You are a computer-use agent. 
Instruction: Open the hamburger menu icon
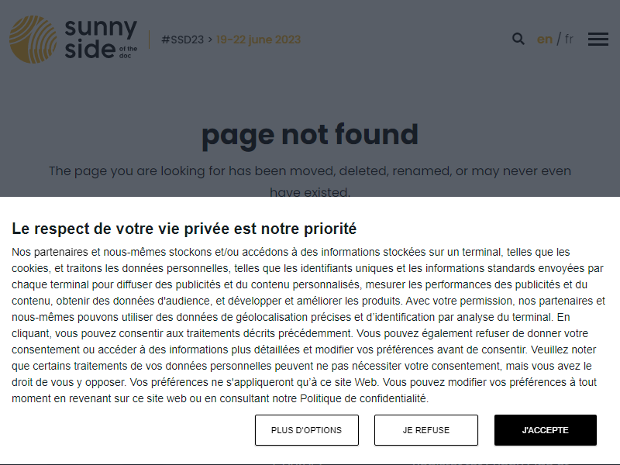coord(598,40)
